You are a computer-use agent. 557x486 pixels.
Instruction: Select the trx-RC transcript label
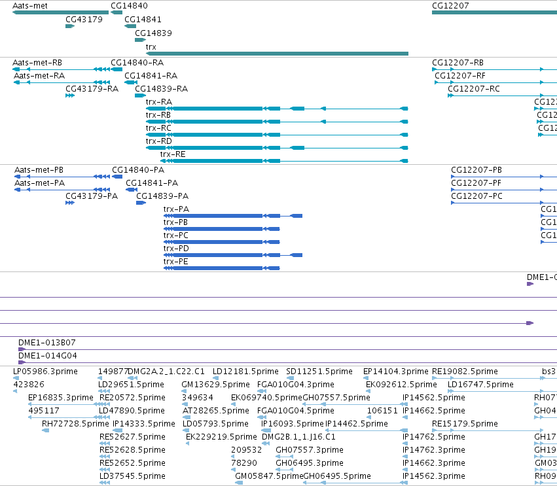point(158,128)
